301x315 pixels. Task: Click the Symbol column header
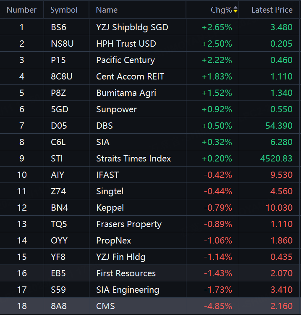(x=64, y=10)
